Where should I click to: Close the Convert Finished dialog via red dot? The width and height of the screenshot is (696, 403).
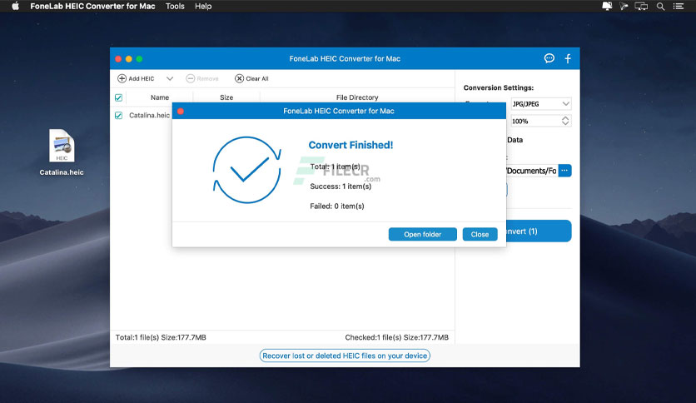point(181,111)
